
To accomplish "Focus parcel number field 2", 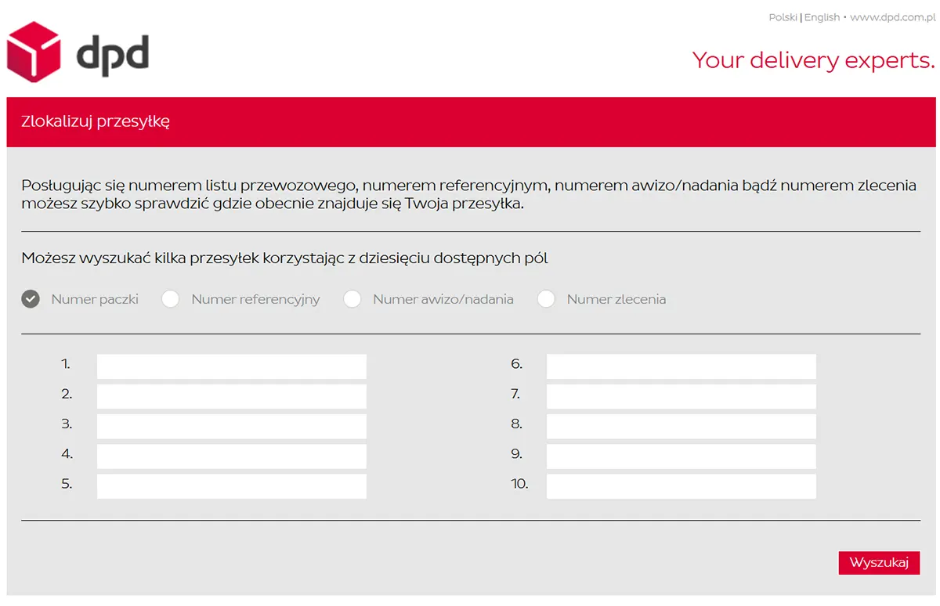I will [231, 396].
